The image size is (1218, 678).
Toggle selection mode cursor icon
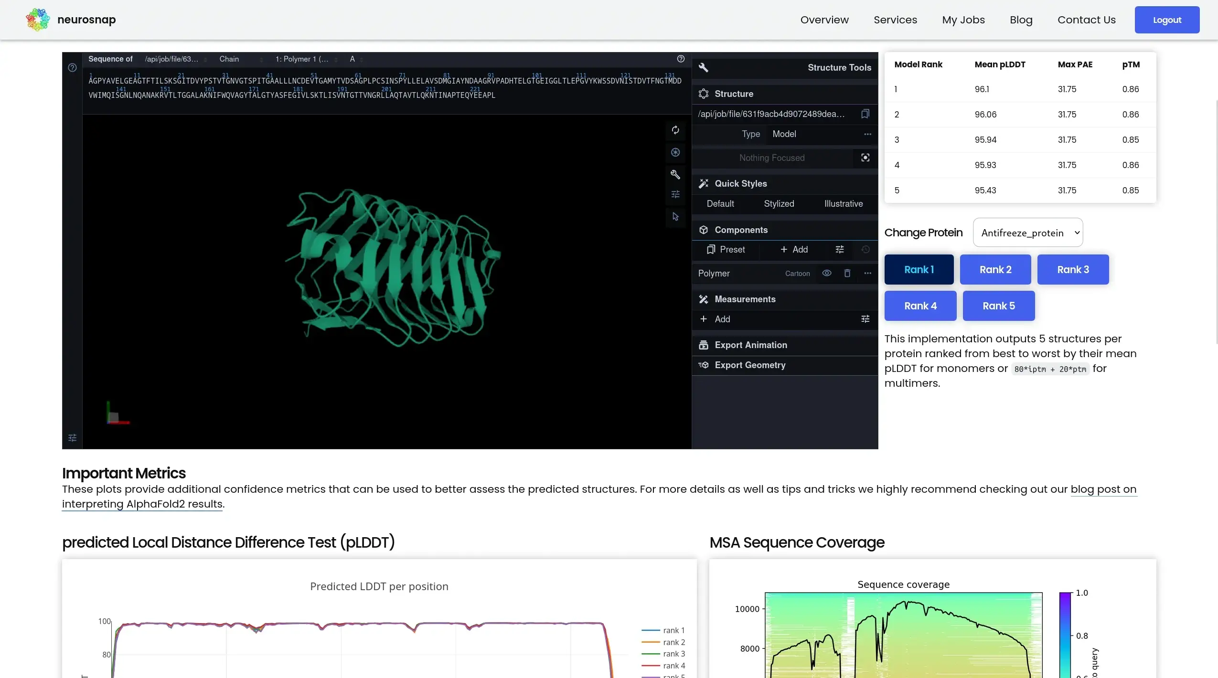675,217
